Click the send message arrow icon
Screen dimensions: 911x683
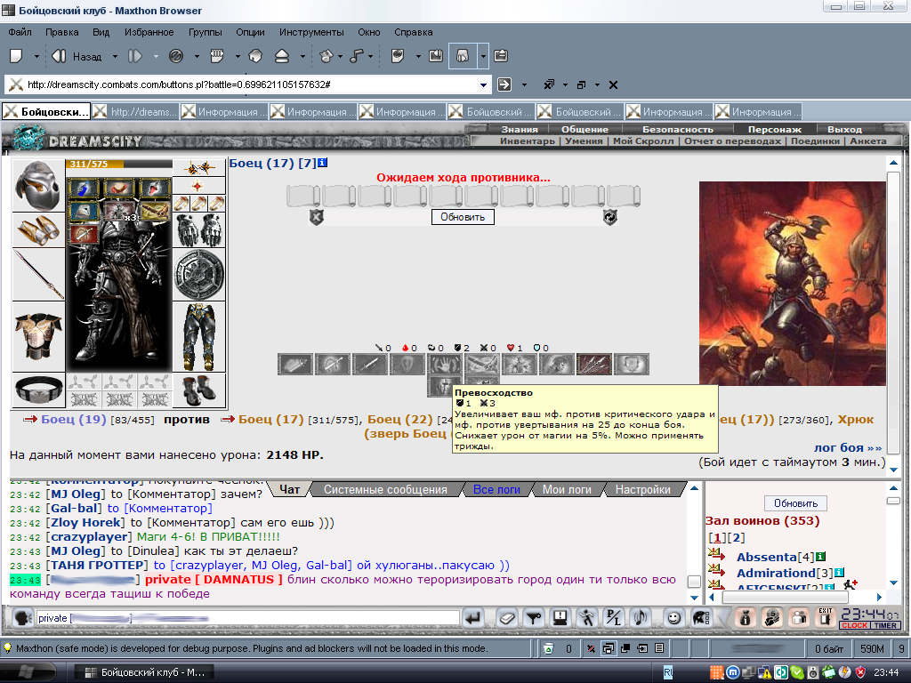coord(475,618)
